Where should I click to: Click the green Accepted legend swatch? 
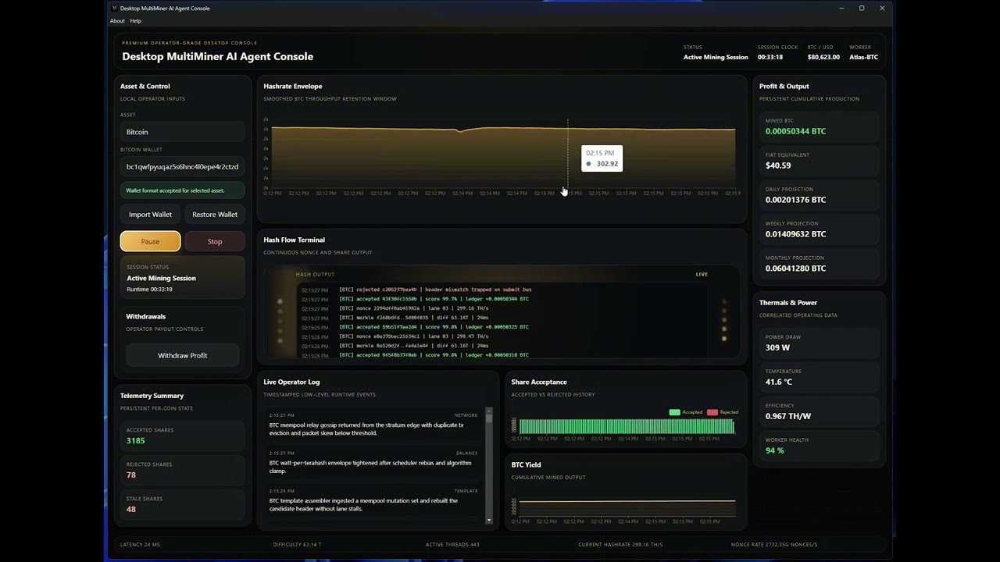click(674, 412)
